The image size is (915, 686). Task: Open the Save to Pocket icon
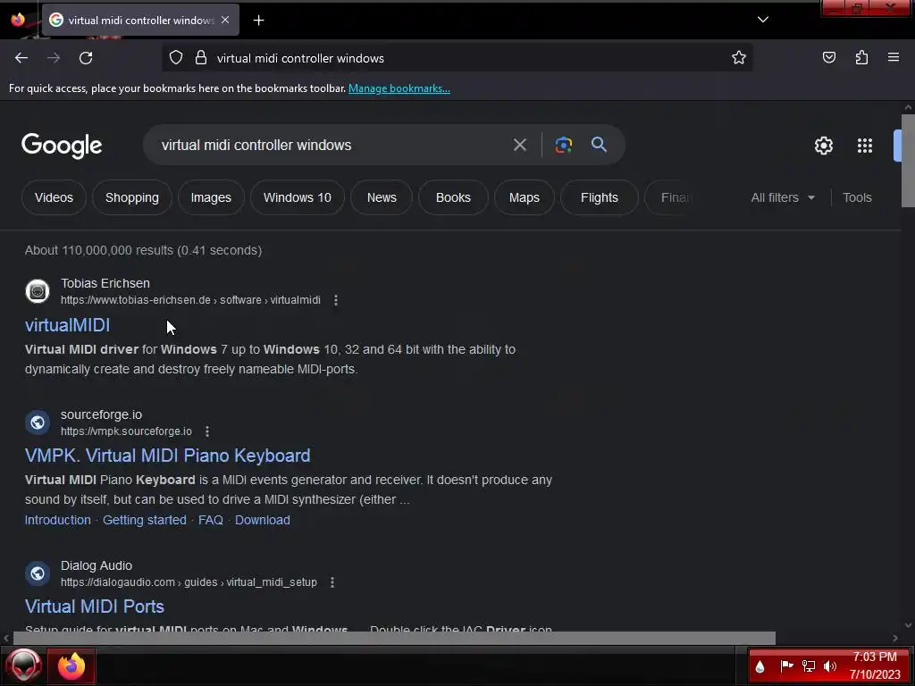click(828, 57)
